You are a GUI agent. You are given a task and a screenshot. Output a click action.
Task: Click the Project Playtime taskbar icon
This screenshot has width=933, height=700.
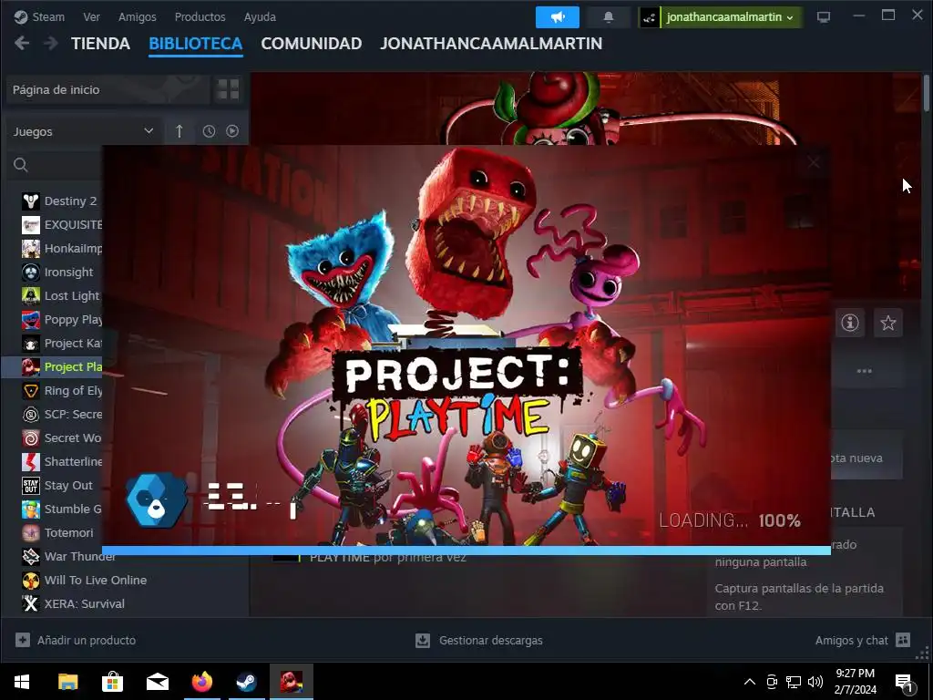pos(291,682)
